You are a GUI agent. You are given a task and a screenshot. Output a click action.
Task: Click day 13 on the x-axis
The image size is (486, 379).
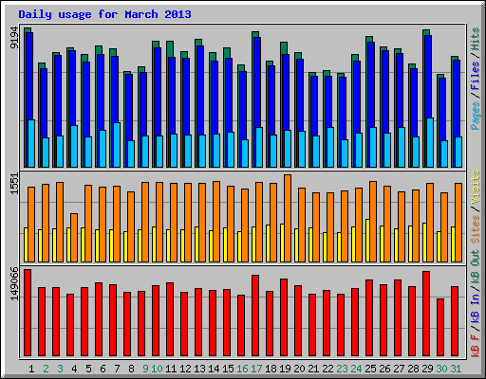click(199, 369)
